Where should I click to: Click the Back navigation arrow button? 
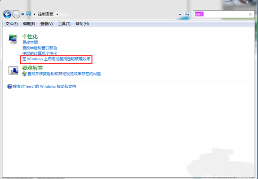pyautogui.click(x=7, y=14)
